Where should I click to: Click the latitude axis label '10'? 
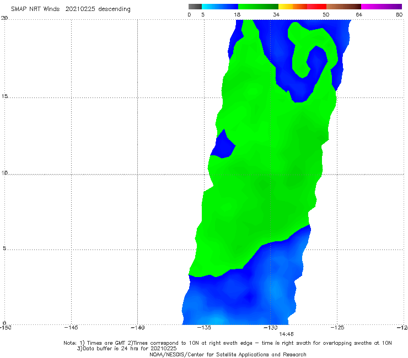tap(4, 172)
